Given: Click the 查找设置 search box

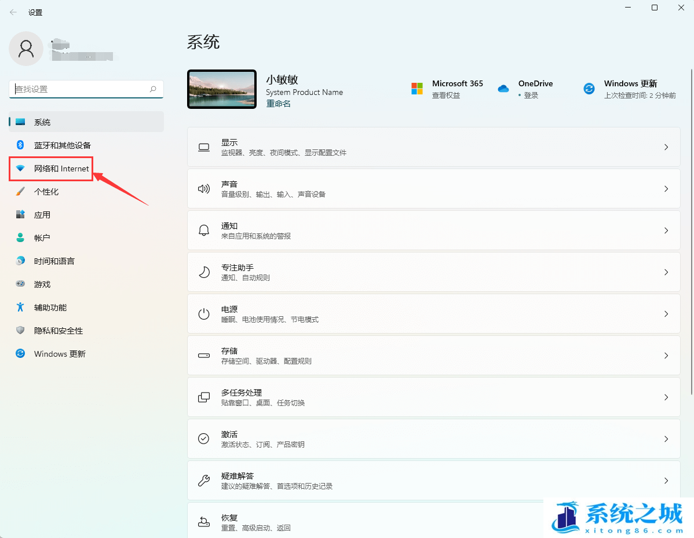Looking at the screenshot, I should click(x=86, y=89).
